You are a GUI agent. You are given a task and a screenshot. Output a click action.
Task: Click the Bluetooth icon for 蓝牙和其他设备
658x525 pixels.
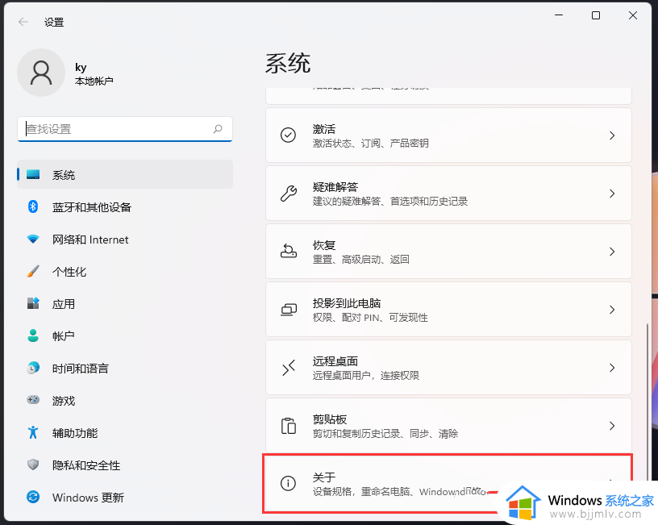click(33, 206)
